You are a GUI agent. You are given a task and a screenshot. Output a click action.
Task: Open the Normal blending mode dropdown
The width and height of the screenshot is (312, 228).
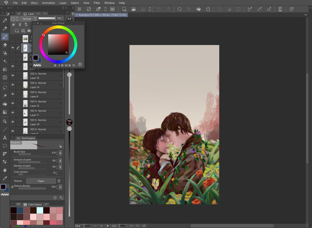point(29,19)
